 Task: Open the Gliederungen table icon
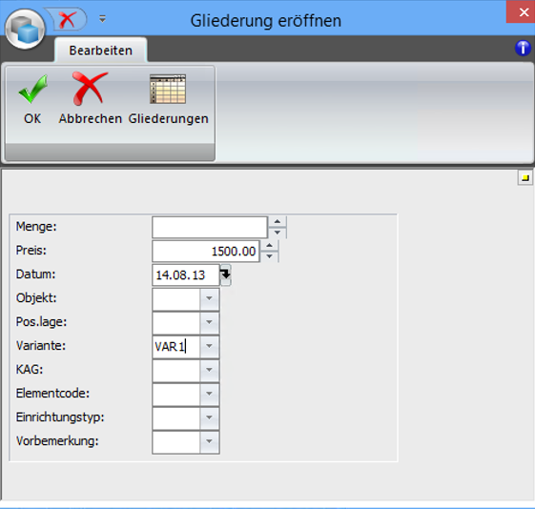(168, 89)
